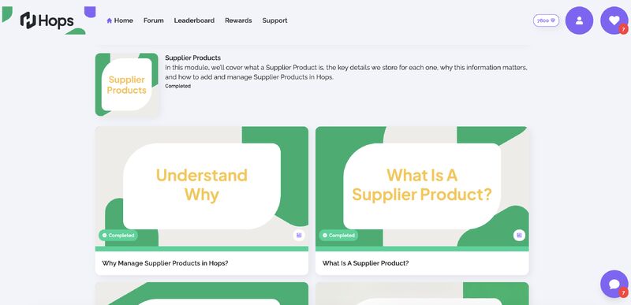Click the Completed badge on second lesson card

click(338, 236)
